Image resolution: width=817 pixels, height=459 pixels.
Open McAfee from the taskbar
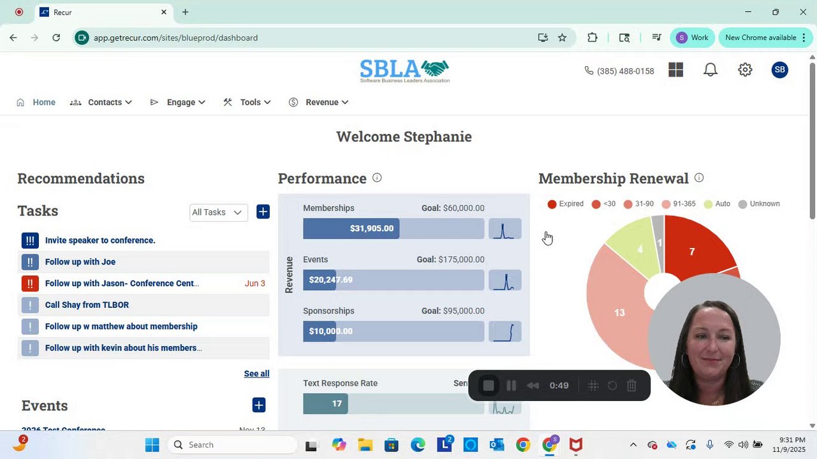click(575, 445)
